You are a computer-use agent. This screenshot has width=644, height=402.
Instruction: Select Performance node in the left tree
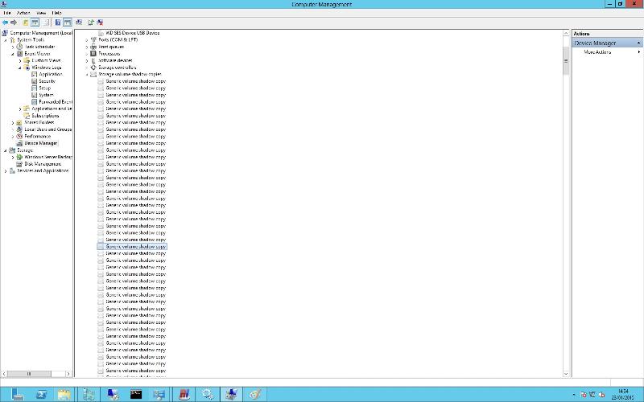(x=37, y=136)
